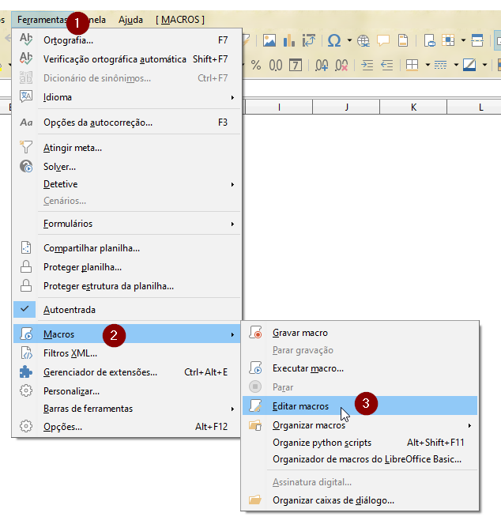This screenshot has height=528, width=501.
Task: Delete decimal place icon
Action: point(341,65)
